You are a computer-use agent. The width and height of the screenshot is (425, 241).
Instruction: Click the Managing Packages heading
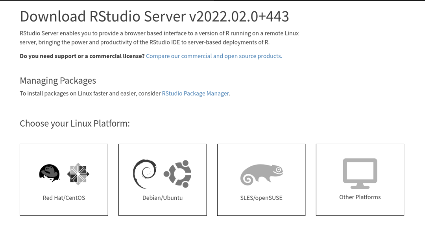click(x=58, y=81)
